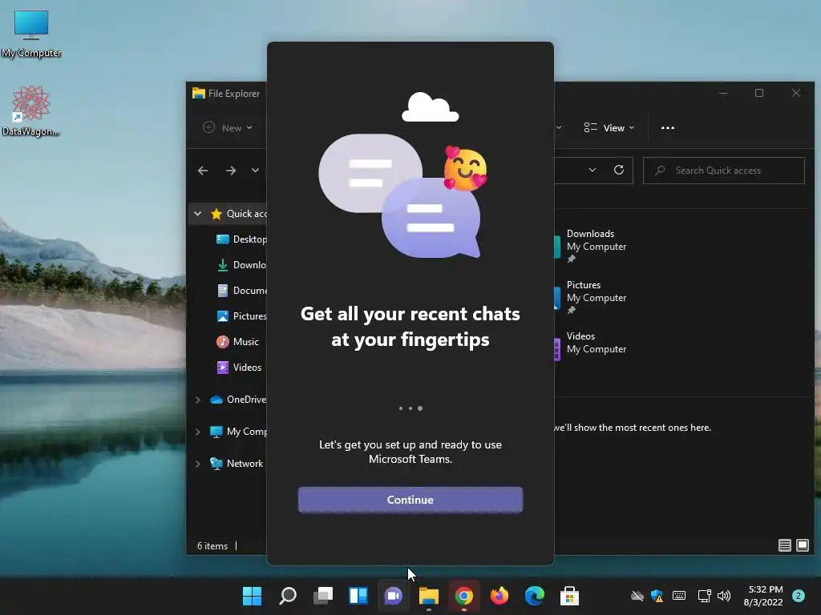Click the Teams Chat taskbar icon
The image size is (821, 615).
393,596
